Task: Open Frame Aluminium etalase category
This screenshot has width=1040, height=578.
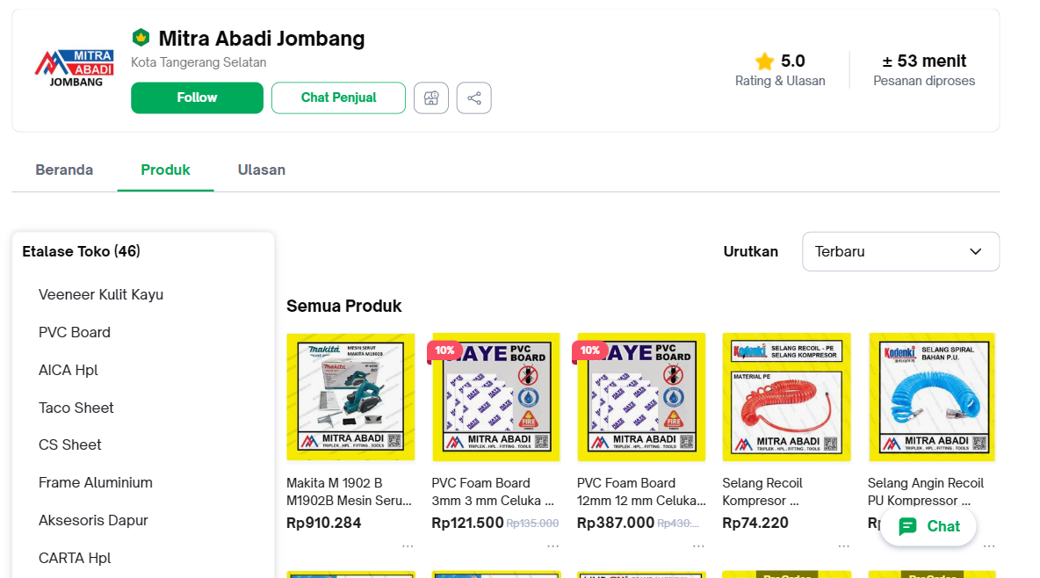Action: point(96,482)
